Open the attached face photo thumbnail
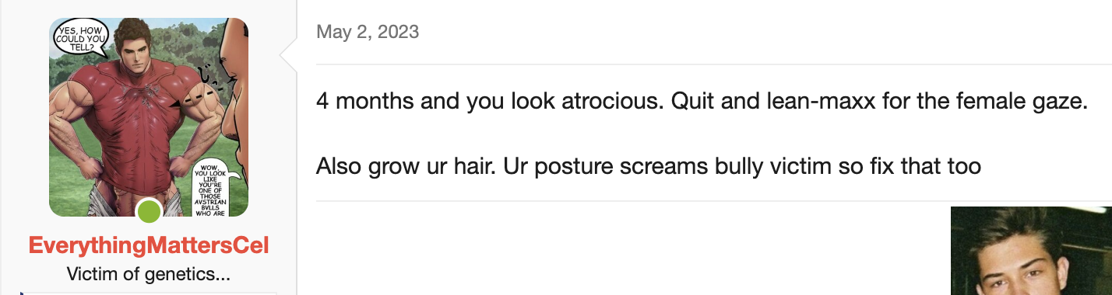This screenshot has height=295, width=1112. 1031,251
